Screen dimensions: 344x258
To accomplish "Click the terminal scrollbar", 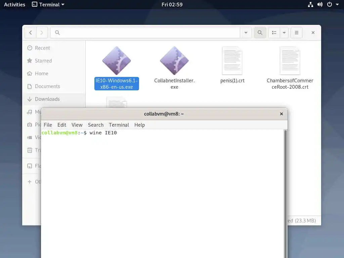I will (x=286, y=194).
